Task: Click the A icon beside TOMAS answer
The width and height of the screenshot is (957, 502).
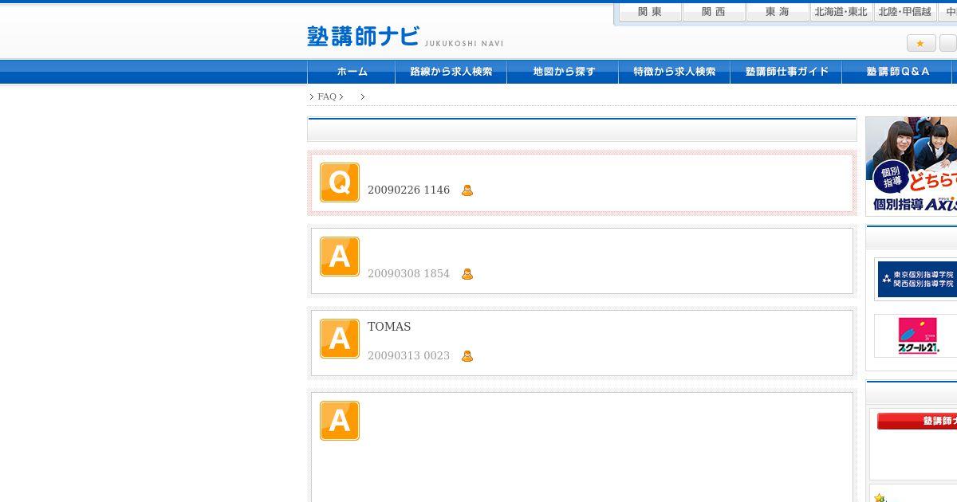Action: tap(340, 339)
